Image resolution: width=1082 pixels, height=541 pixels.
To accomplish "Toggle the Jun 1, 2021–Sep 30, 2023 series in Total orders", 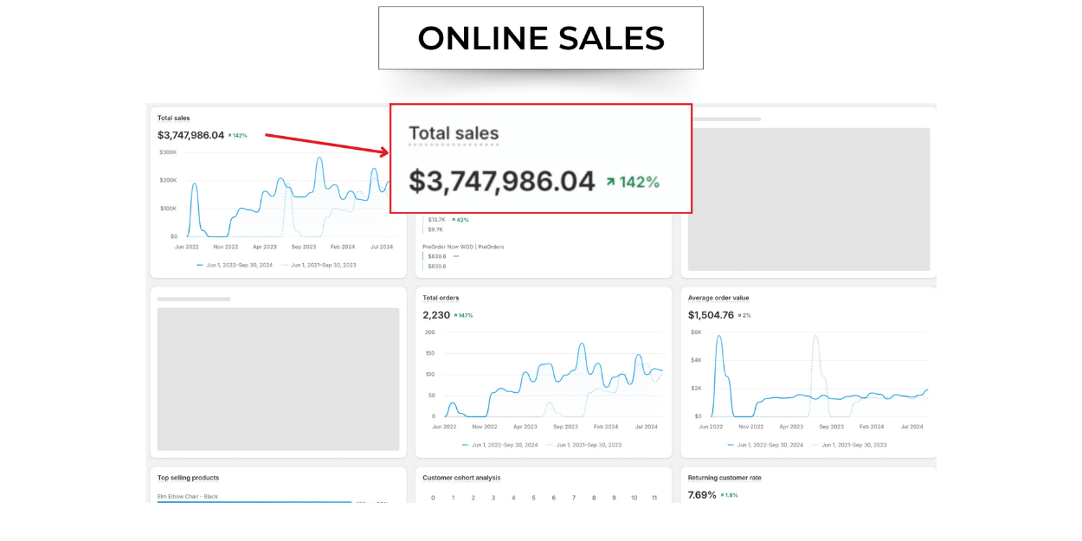I will (589, 445).
